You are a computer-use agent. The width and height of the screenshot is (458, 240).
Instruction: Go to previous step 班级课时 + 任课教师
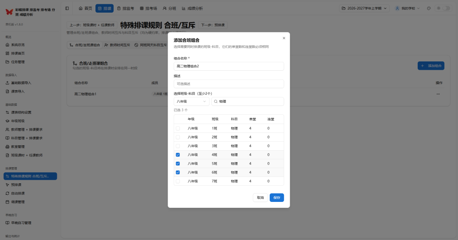click(92, 25)
